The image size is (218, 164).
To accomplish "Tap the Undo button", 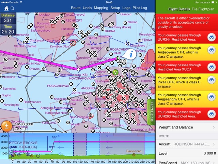I will (87, 8).
